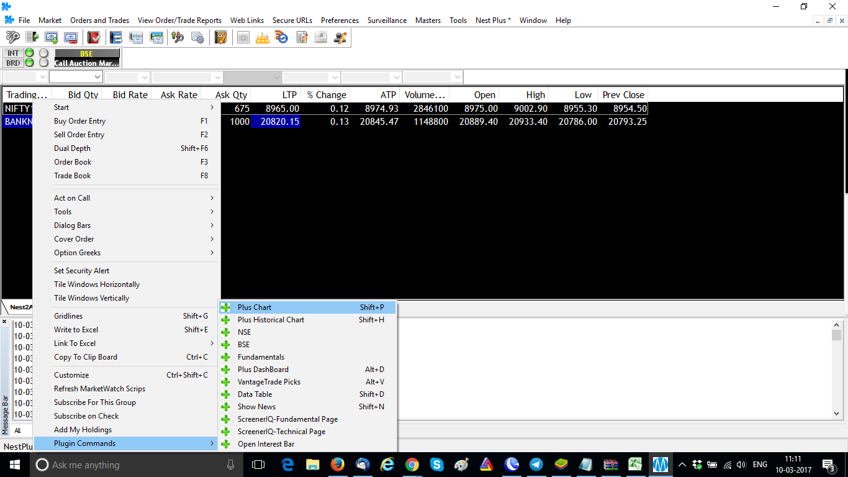Click the gold blocks 123 ranking icon
Image resolution: width=848 pixels, height=477 pixels.
click(x=263, y=37)
